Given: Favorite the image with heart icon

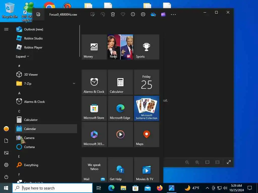Looking at the screenshot, I should (123, 14).
